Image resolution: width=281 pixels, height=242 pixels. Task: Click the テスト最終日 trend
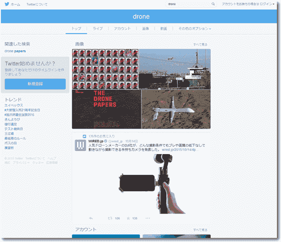[14, 129]
